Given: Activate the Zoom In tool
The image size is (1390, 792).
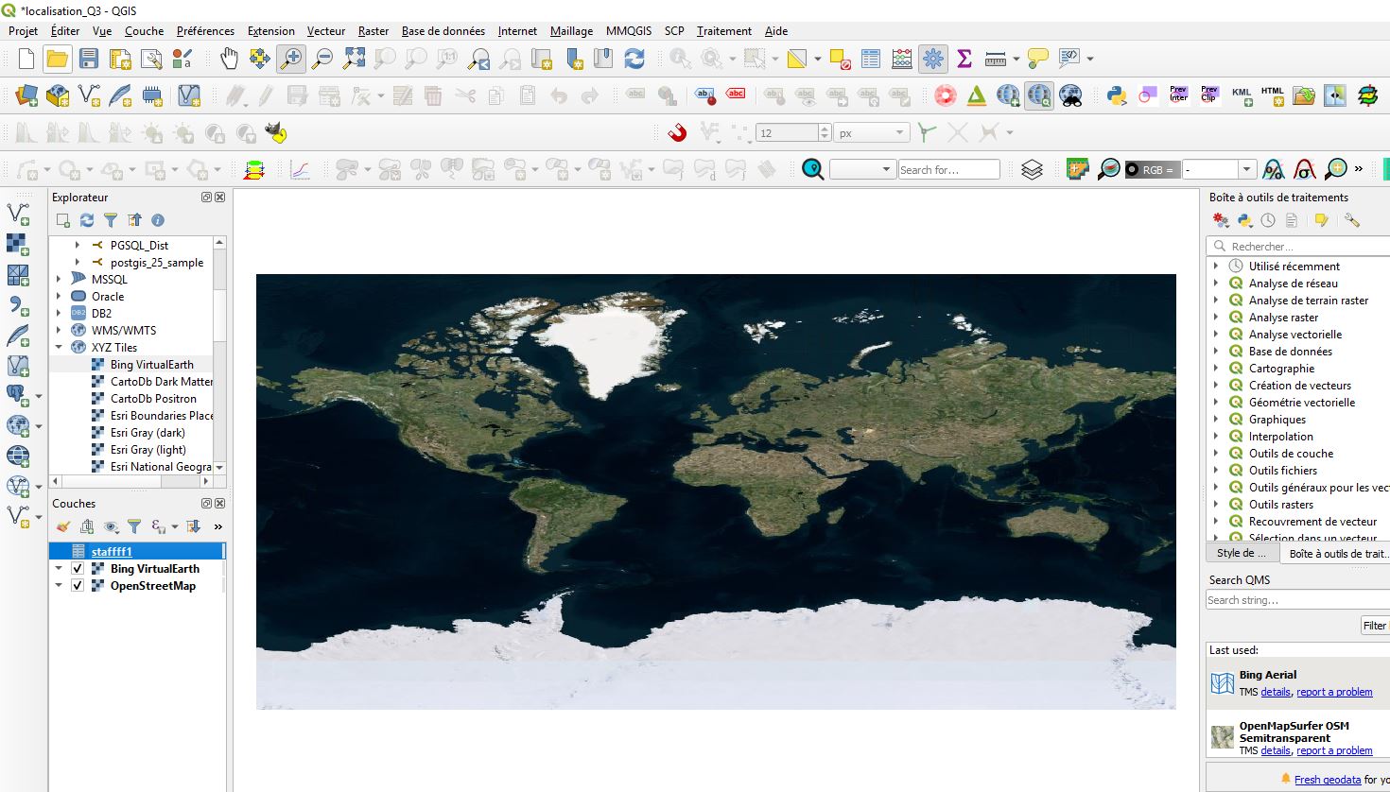Looking at the screenshot, I should 291,58.
